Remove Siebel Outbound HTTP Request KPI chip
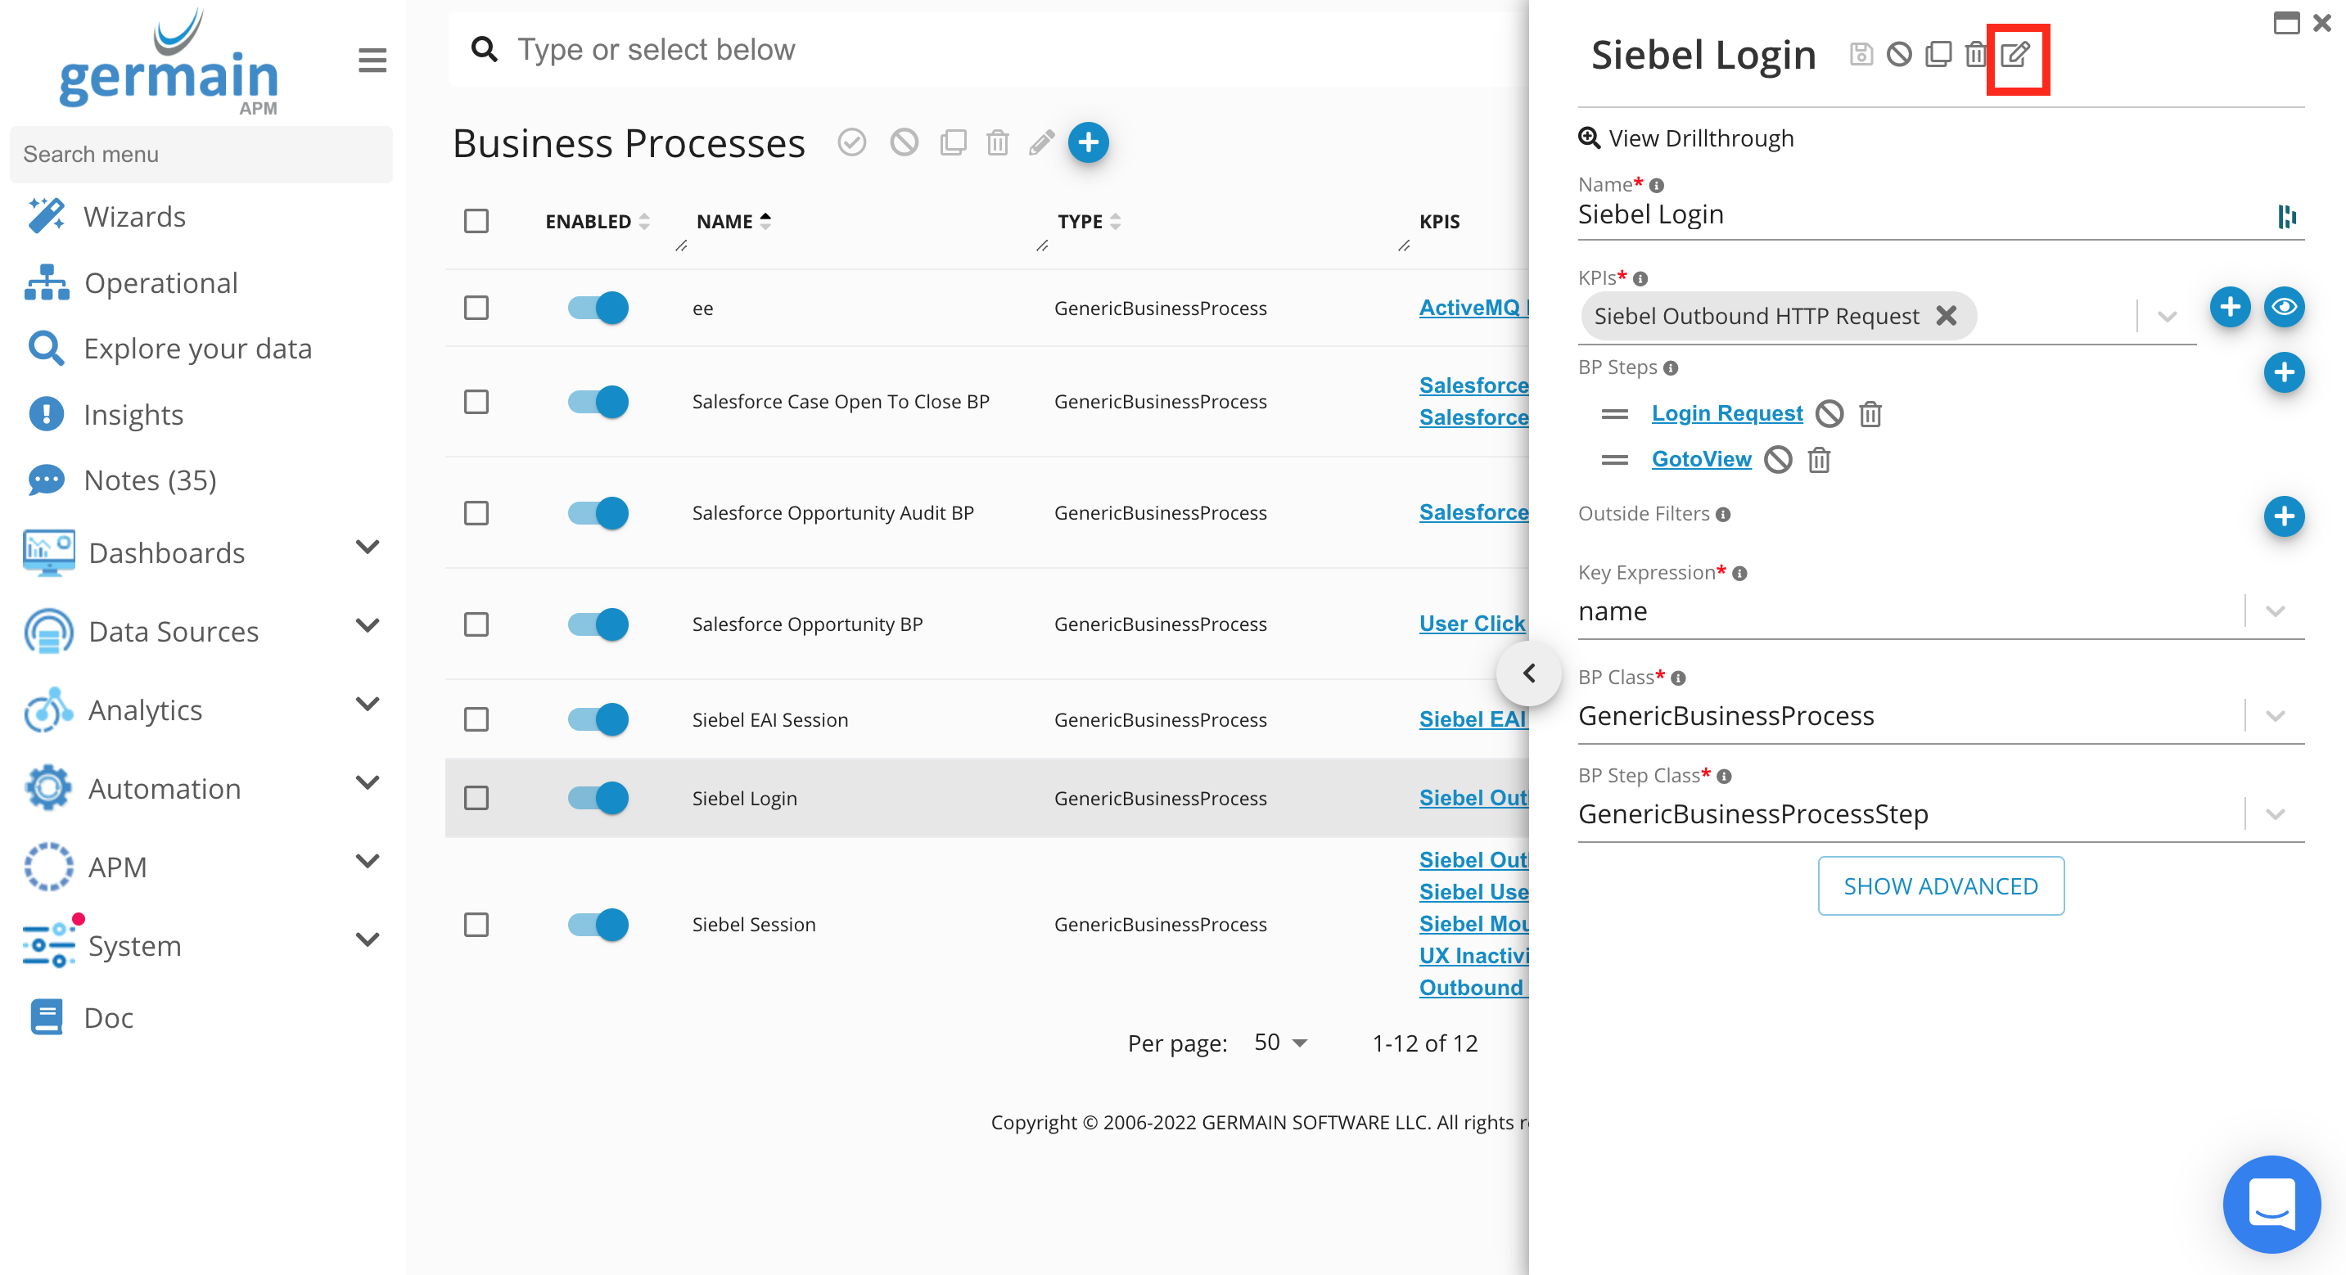Image resolution: width=2346 pixels, height=1275 pixels. 1947,316
